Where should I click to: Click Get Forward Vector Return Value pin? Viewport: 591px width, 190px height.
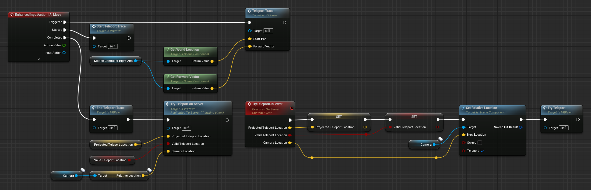point(212,88)
